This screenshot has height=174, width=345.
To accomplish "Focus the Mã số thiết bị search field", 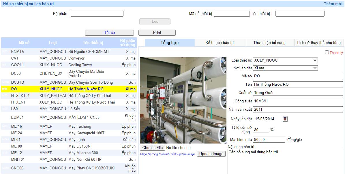I will point(232,14).
